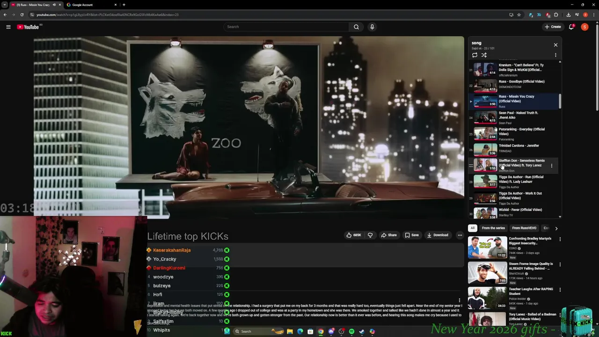Viewport: 599px width, 337px height.
Task: Dislike the video with thumbs down
Action: tap(370, 235)
